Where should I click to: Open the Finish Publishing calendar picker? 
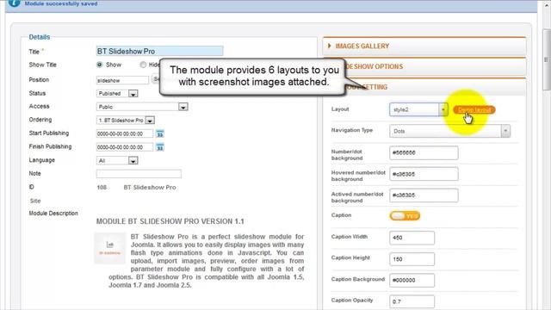coord(160,147)
